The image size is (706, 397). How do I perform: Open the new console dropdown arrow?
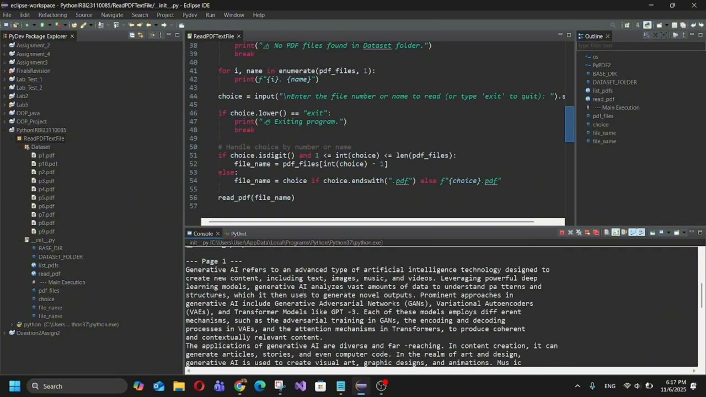(x=684, y=233)
